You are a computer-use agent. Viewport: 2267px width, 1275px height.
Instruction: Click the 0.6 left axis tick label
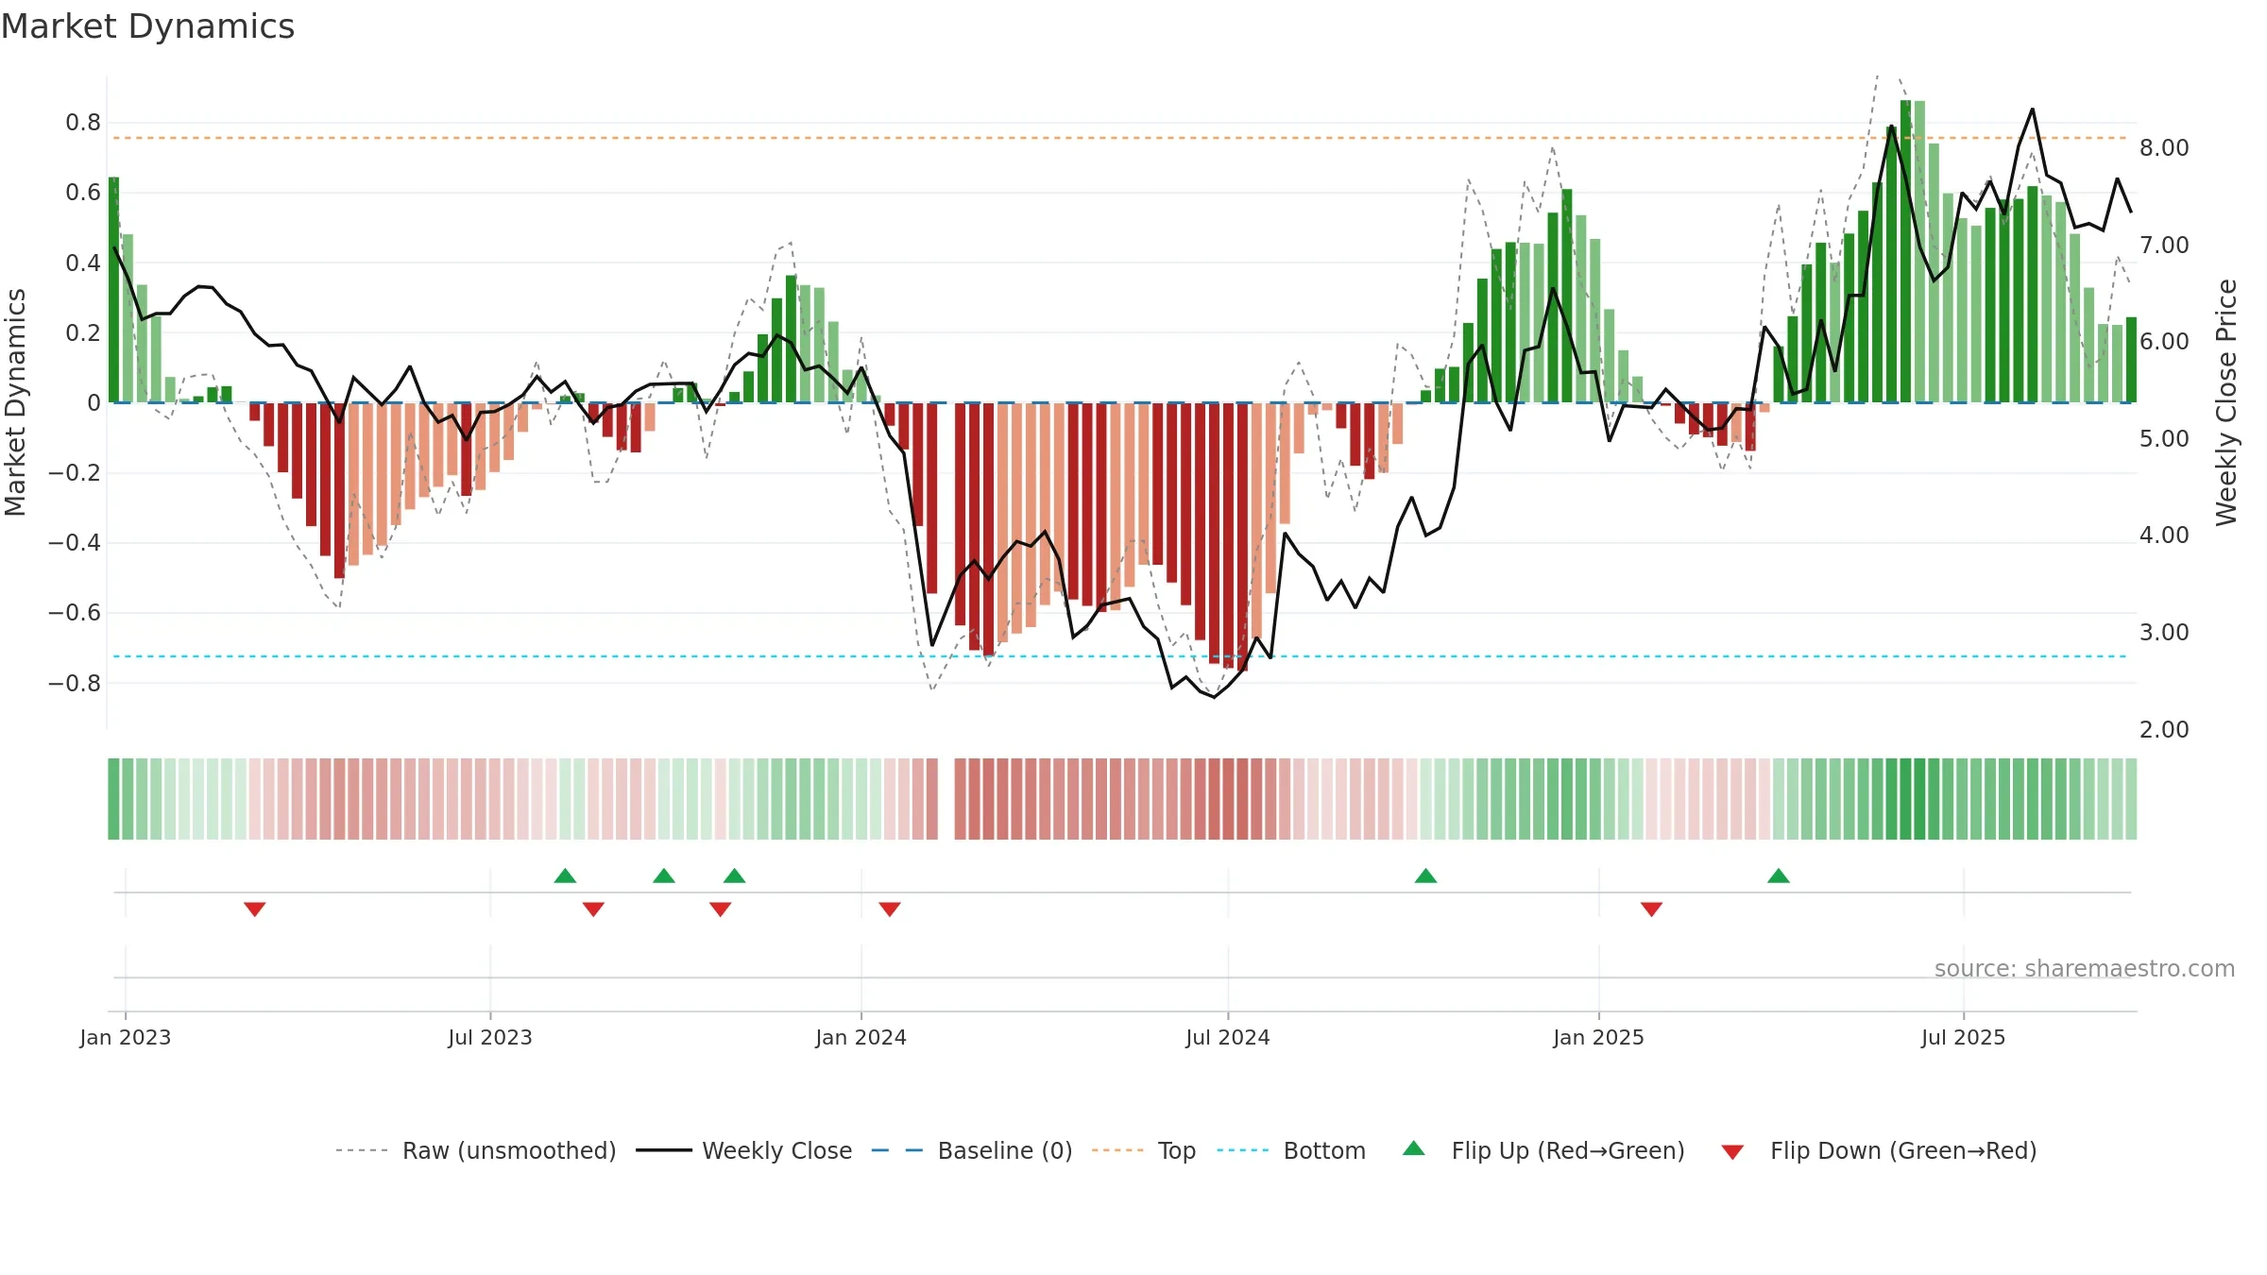tap(83, 193)
